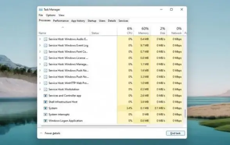230x145 pixels.
Task: Click the Service Host: Windows License icon
Action: pyautogui.click(x=45, y=58)
